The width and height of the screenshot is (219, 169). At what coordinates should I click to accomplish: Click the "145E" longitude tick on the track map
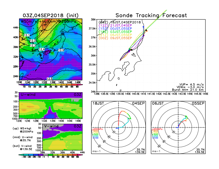205,94
